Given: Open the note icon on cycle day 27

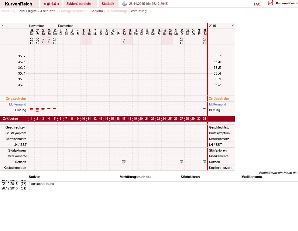Looking at the screenshot, I should [x=181, y=162].
